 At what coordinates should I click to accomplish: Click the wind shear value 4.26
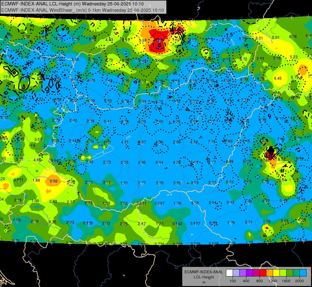pos(91,80)
